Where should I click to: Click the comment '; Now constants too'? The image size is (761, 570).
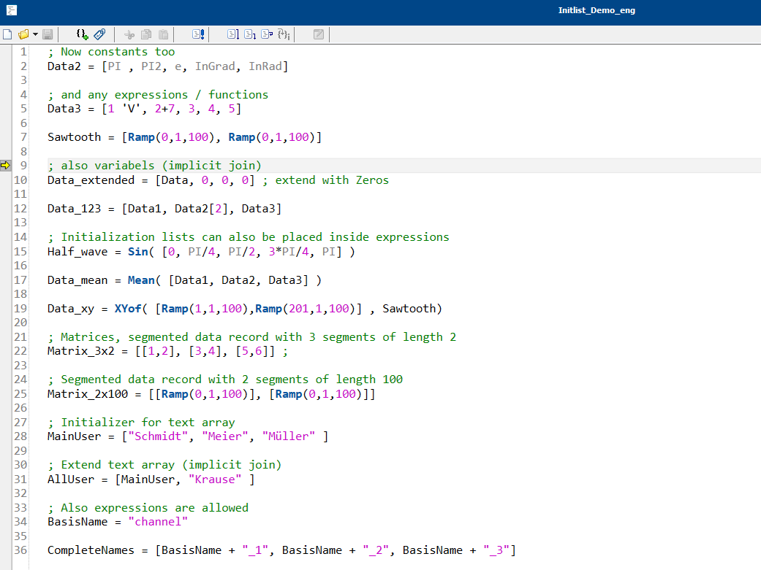(x=111, y=52)
